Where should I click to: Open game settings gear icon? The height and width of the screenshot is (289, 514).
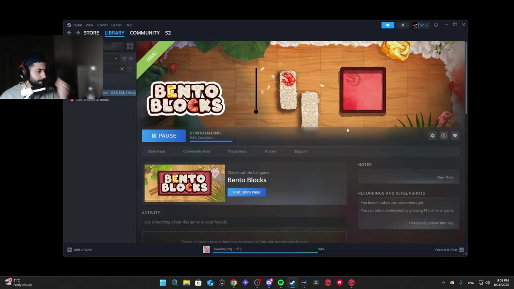pos(432,136)
